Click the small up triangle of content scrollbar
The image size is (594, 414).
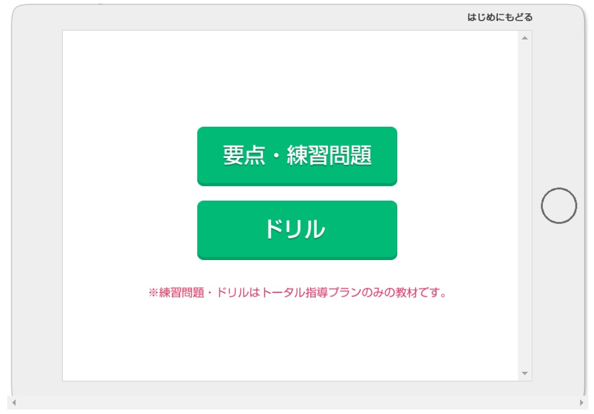click(x=525, y=38)
